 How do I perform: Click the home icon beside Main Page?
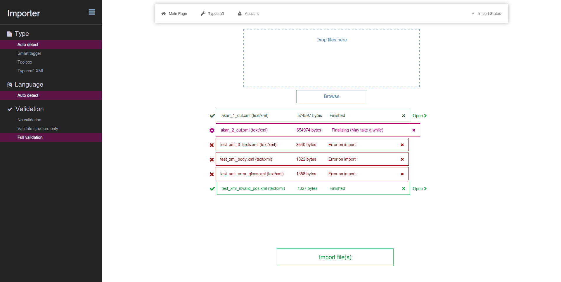coord(164,13)
